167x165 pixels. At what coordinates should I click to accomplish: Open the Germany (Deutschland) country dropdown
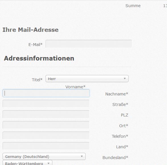click(x=44, y=156)
